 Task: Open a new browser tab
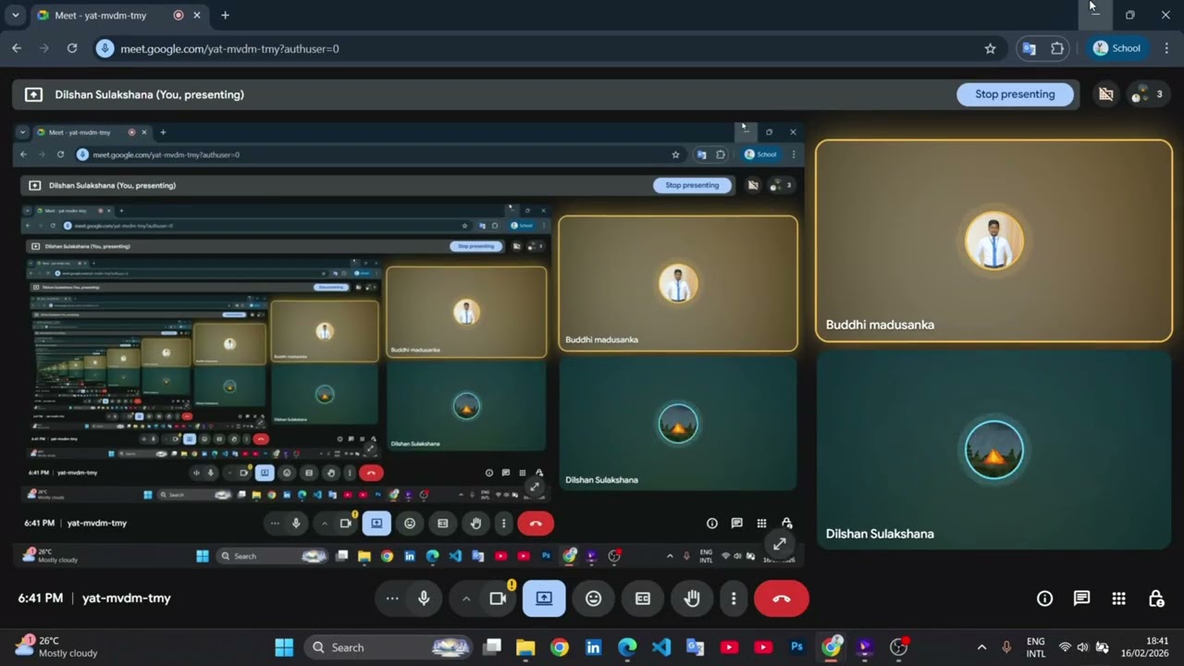tap(225, 16)
